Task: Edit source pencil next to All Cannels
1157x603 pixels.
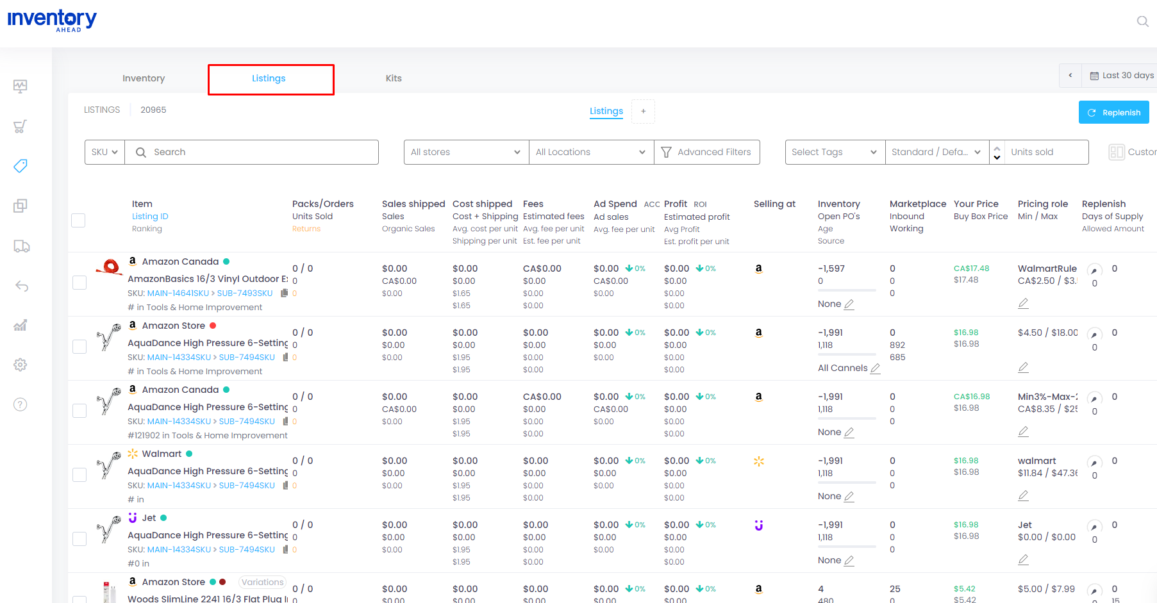Action: [876, 368]
